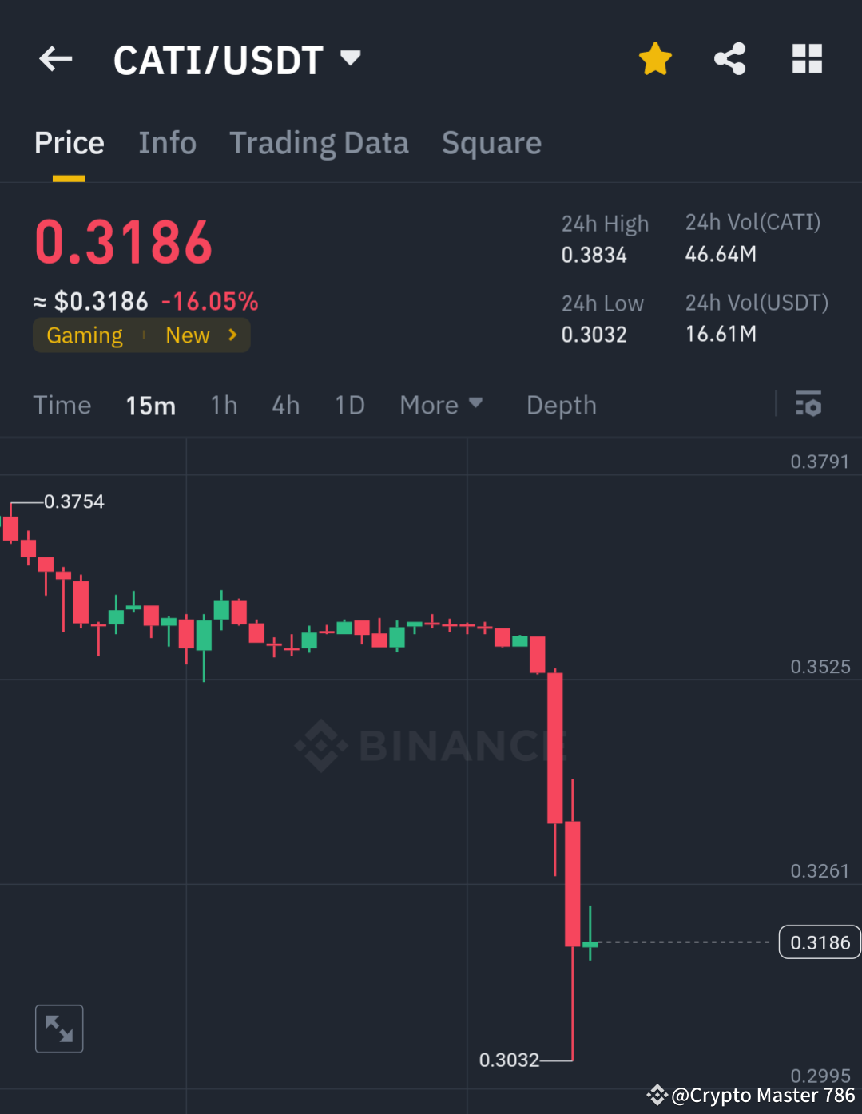
Task: Open the Depth view
Action: (x=560, y=405)
